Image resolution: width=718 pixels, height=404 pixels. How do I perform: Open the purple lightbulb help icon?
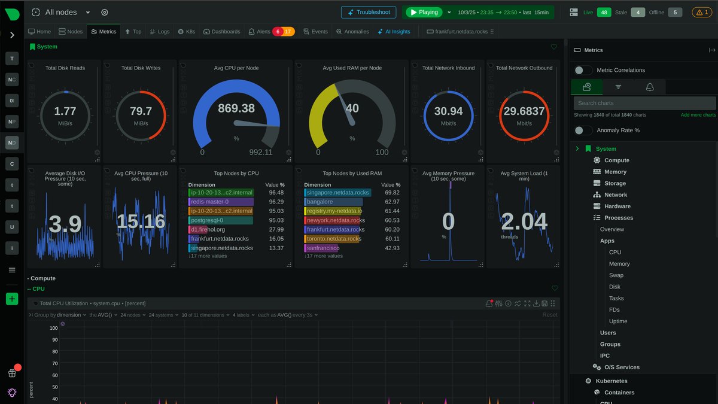tap(12, 392)
